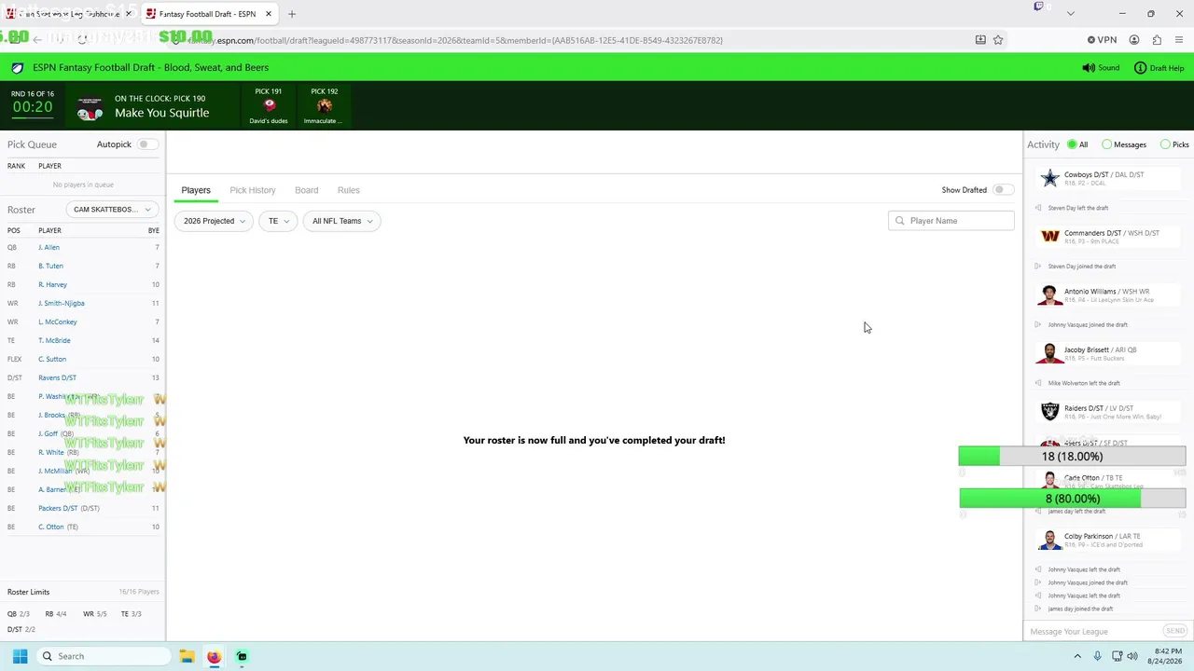This screenshot has width=1194, height=671.
Task: Click the 18 (18.00%) progress bar
Action: pos(1072,456)
